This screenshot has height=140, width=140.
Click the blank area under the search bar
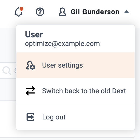[x=8, y=90]
